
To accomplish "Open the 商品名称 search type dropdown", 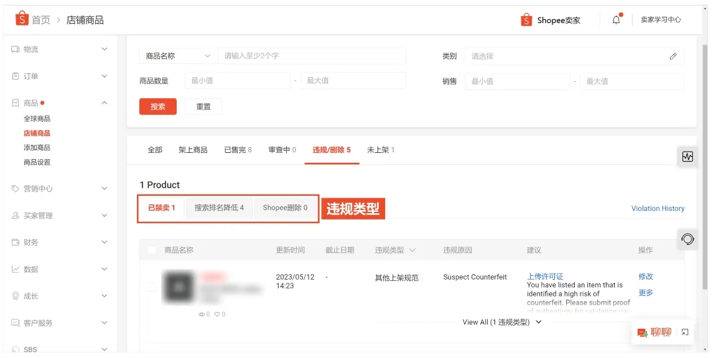I will click(179, 56).
